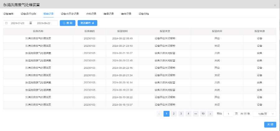
Task: Click the blue 关闭 button
Action: click(270, 124)
